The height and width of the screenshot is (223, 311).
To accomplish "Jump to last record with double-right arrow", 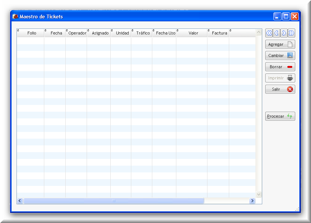I will coord(291,33).
